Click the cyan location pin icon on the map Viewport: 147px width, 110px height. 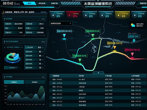134,41
